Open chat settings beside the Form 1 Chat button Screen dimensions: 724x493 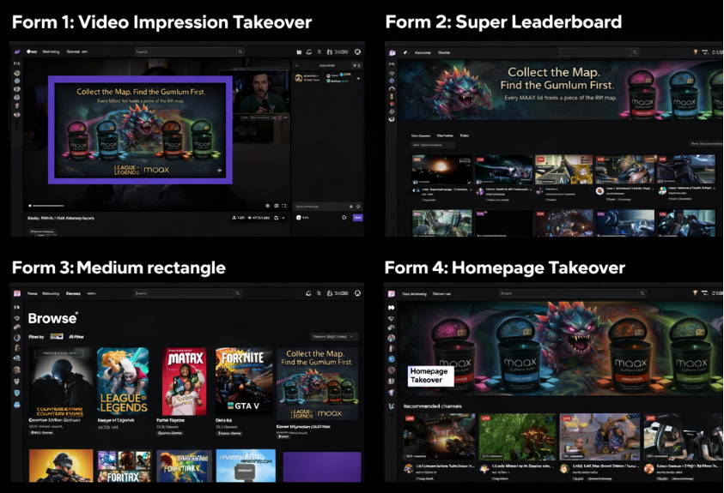344,218
